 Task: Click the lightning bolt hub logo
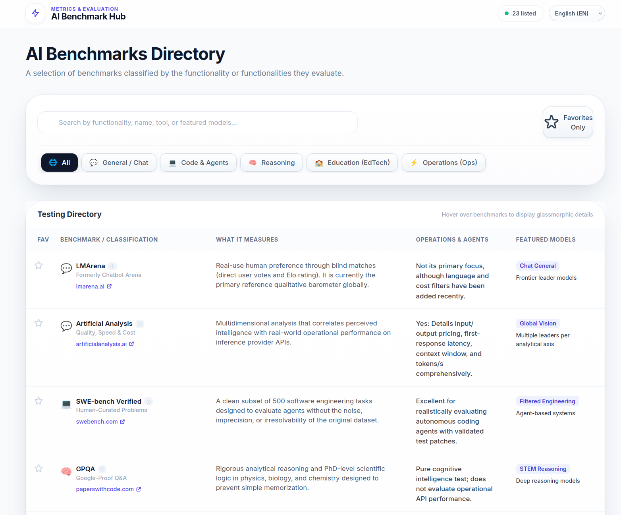[x=35, y=13]
